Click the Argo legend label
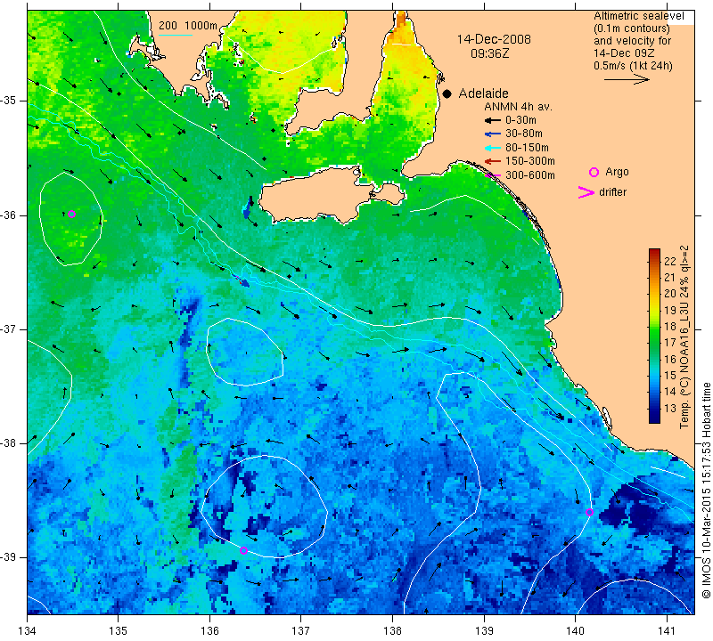The height and width of the screenshot is (641, 713). pos(617,172)
